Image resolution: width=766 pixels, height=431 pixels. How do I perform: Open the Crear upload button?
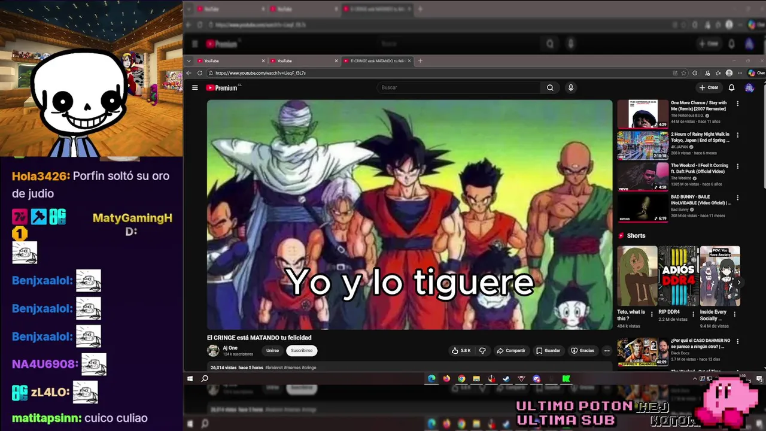tap(709, 87)
